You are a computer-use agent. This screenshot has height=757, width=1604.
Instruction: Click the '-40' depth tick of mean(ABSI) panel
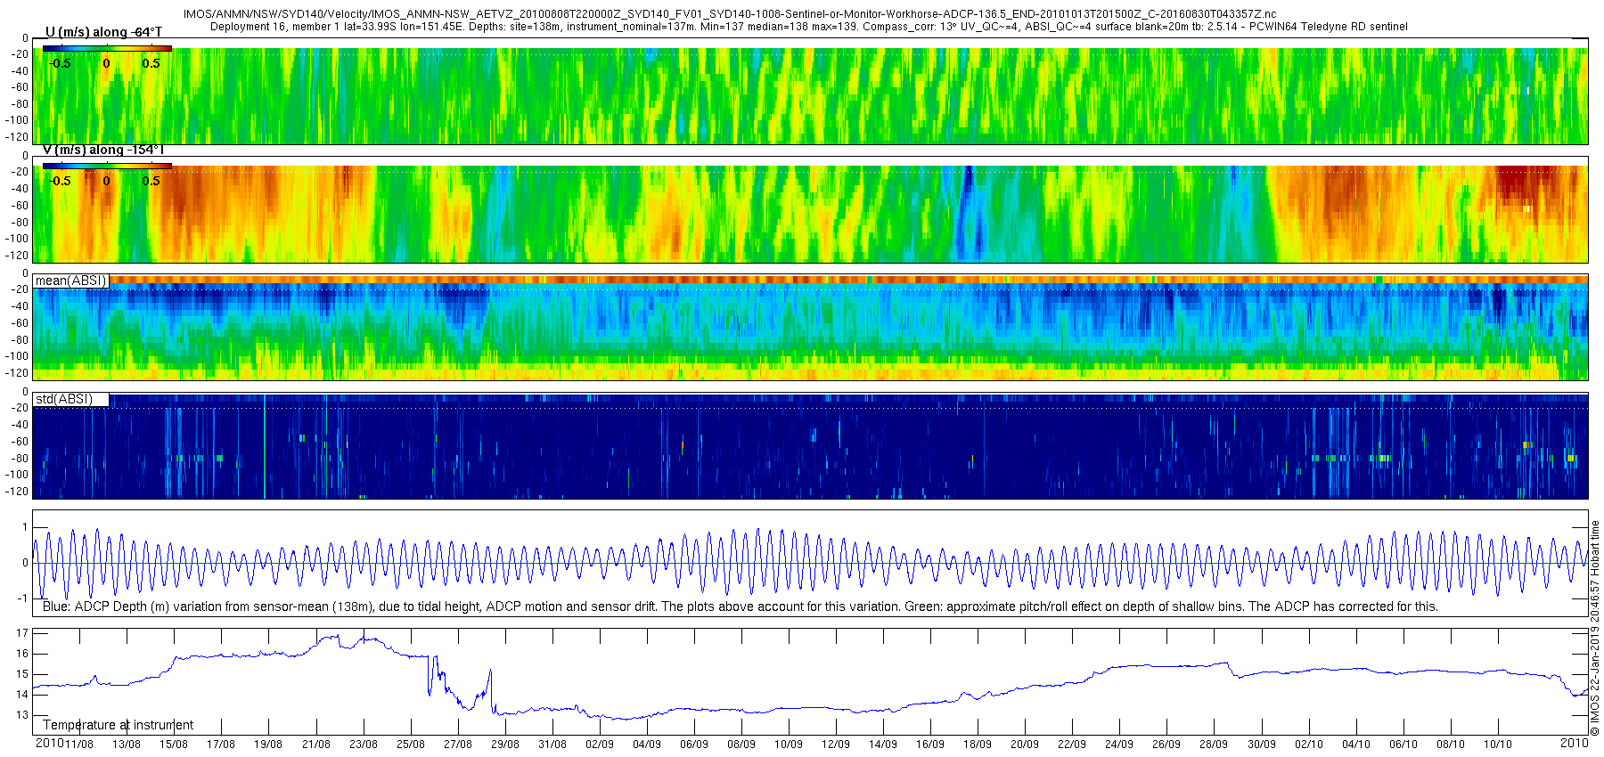point(19,306)
